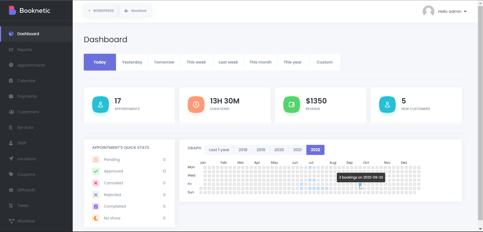Viewport: 483px width, 232px height.
Task: Select the This month tab
Action: click(x=260, y=62)
